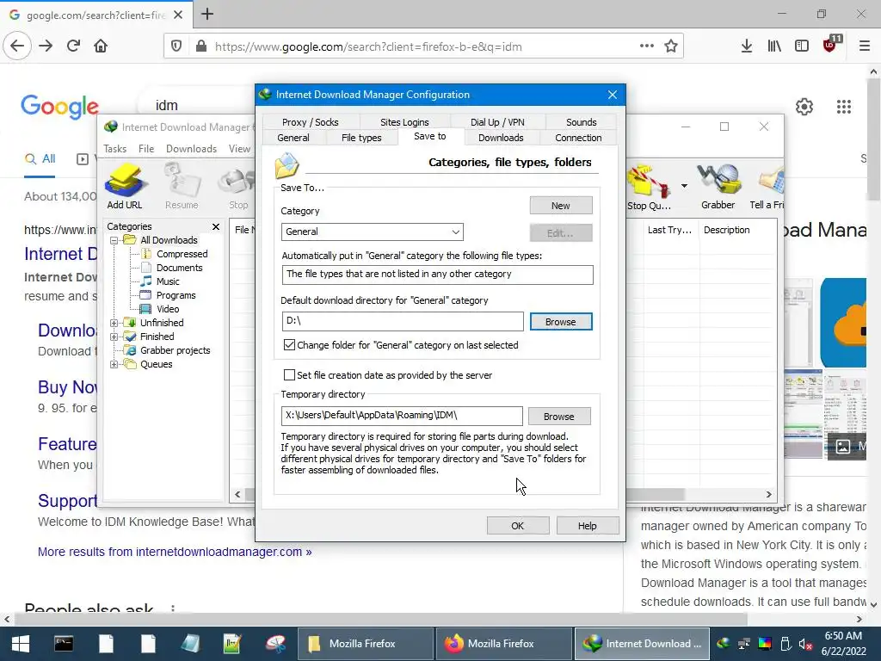Expand the Unfinished tree node

114,323
